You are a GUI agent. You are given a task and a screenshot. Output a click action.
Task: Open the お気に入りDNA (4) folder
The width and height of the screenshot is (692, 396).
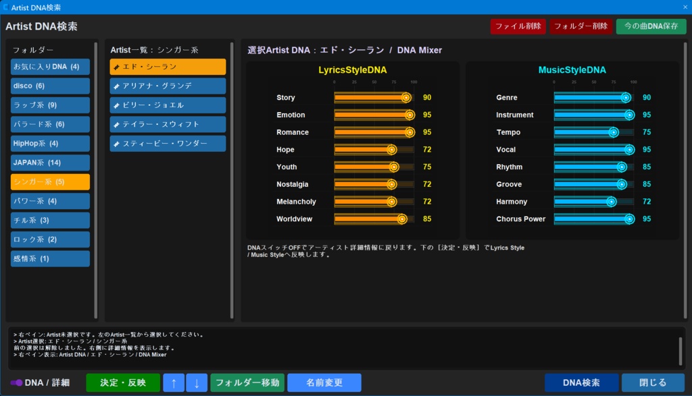coord(50,67)
